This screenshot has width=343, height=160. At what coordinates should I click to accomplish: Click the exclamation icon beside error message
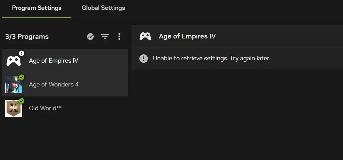144,59
